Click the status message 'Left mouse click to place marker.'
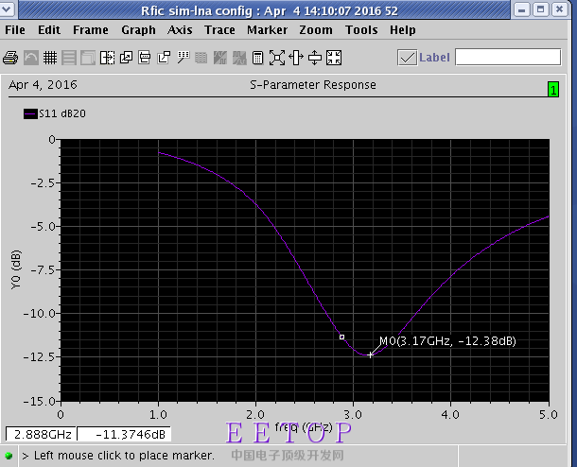This screenshot has width=577, height=467. 124,456
